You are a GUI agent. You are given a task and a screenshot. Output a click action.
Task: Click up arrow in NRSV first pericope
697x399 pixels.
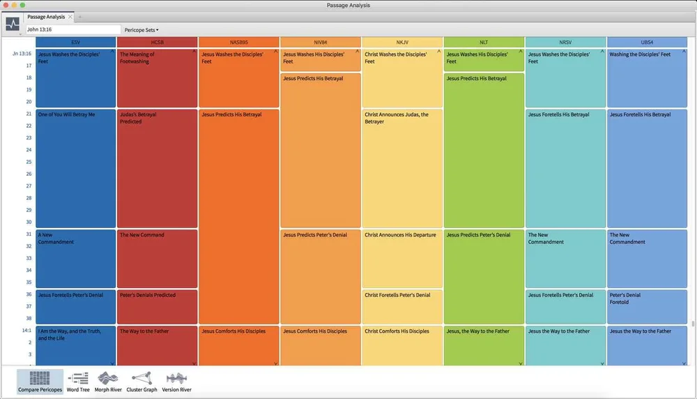(x=602, y=52)
